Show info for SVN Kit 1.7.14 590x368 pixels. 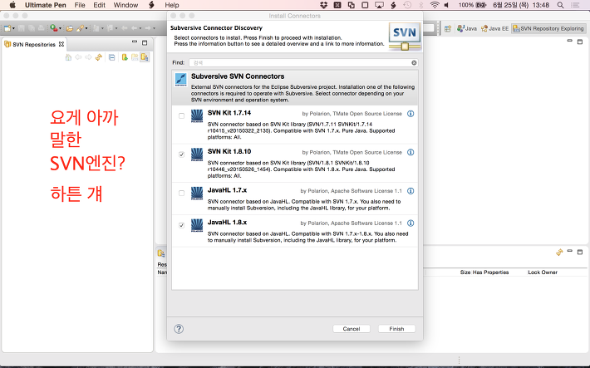411,114
